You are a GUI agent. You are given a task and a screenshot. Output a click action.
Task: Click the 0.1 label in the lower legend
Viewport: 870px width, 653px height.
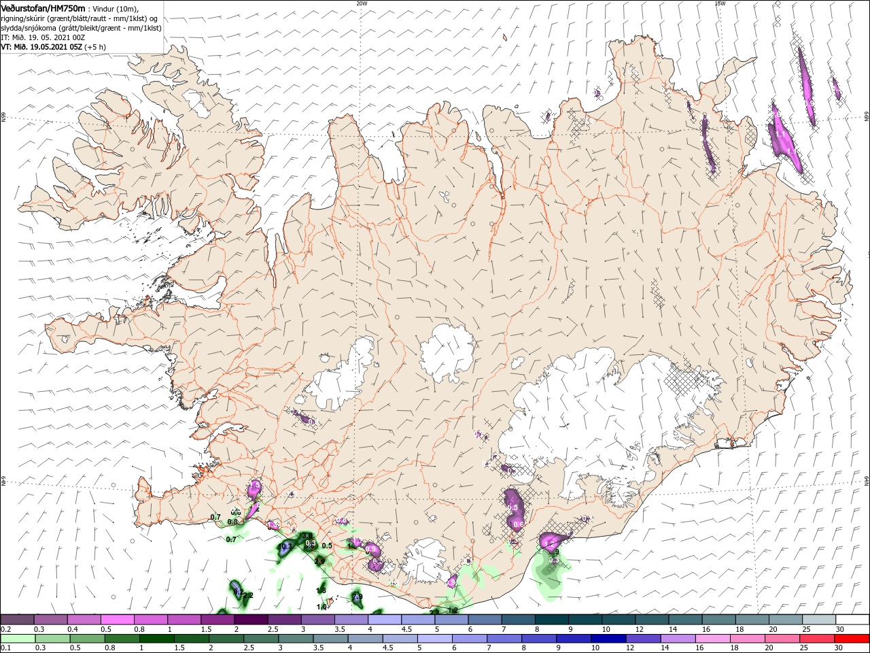coord(5,647)
